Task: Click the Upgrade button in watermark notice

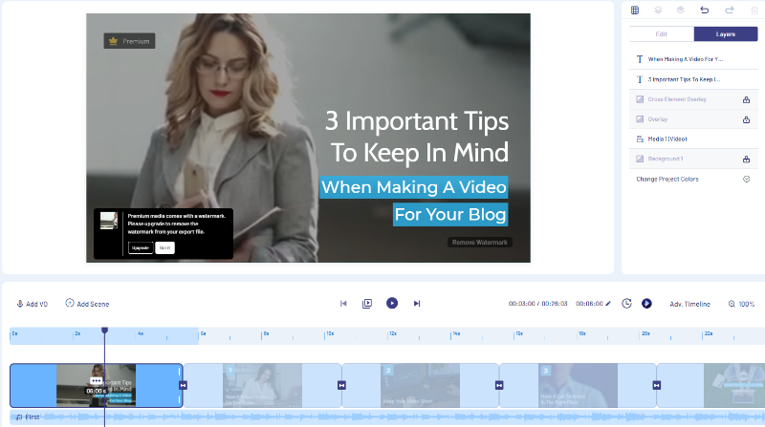Action: [x=141, y=247]
